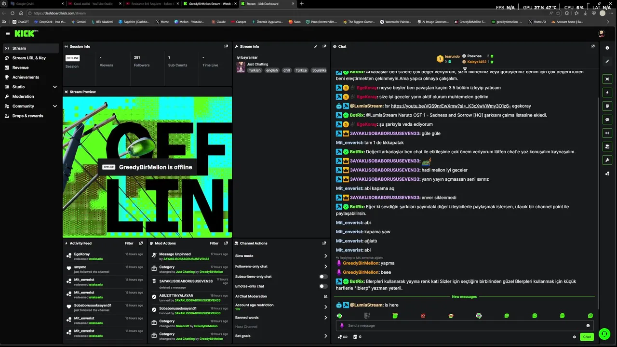Edit stream info with pencil icon
This screenshot has width=617, height=347.
click(316, 47)
